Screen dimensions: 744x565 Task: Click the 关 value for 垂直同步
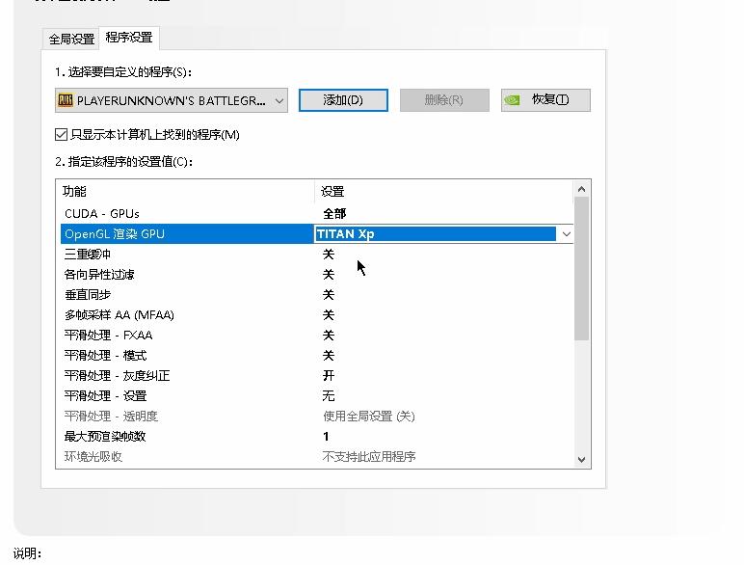pos(329,295)
